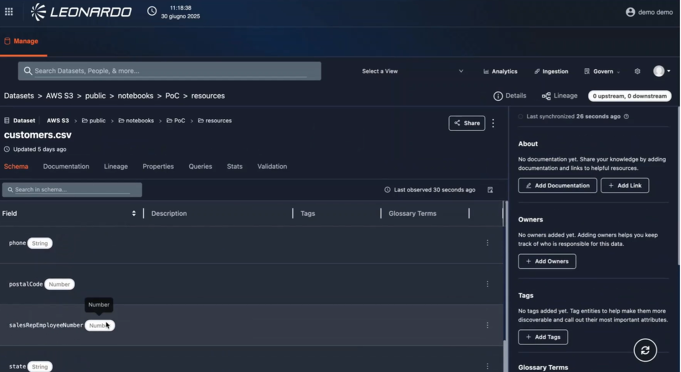This screenshot has height=372, width=681.
Task: Click the schema history icon near Last observed
Action: coord(490,190)
